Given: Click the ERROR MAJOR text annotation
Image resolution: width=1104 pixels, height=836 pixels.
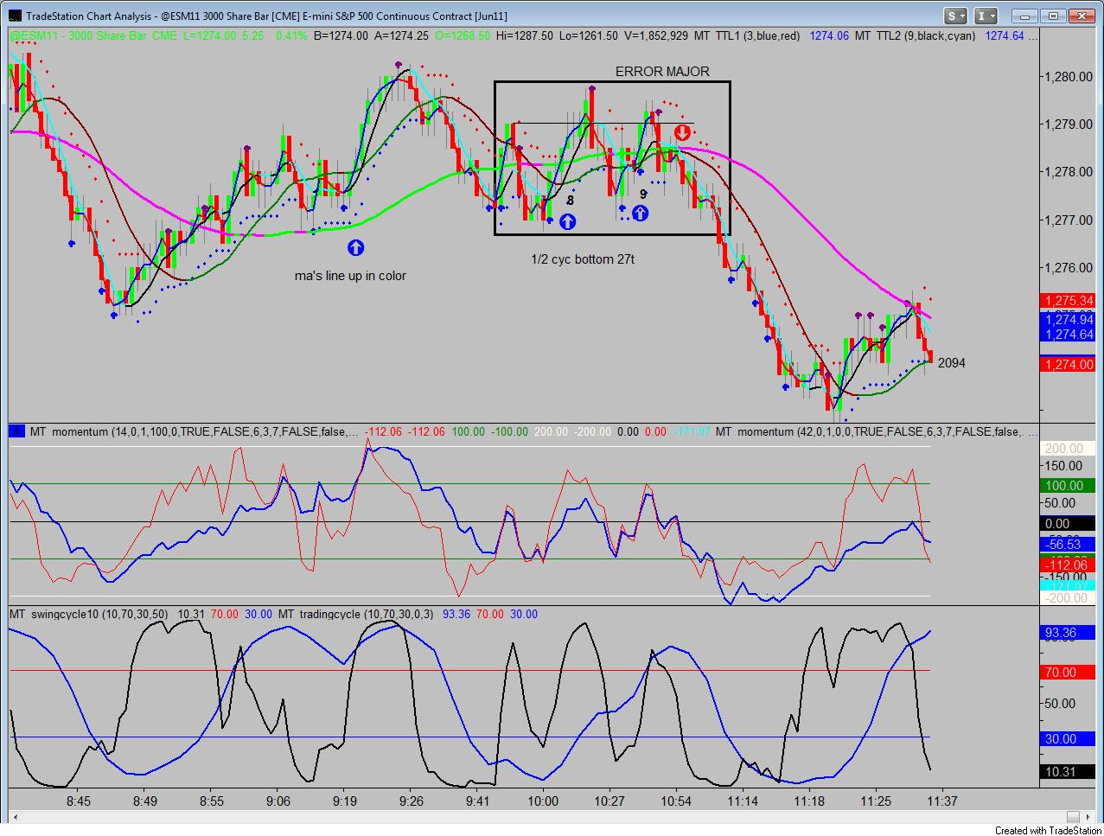Looking at the screenshot, I should [662, 72].
